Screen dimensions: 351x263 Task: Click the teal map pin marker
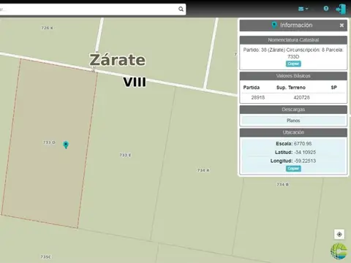(66, 145)
